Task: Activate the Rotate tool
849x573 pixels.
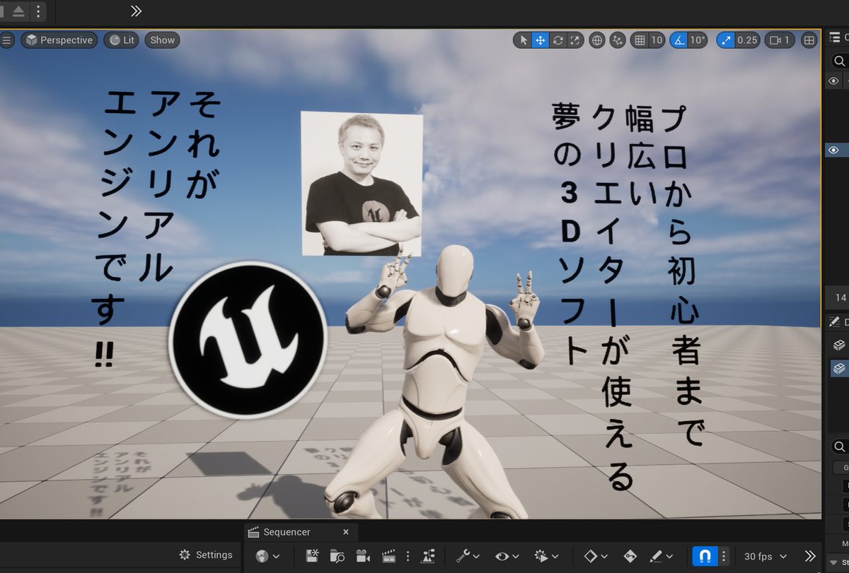Action: (558, 40)
